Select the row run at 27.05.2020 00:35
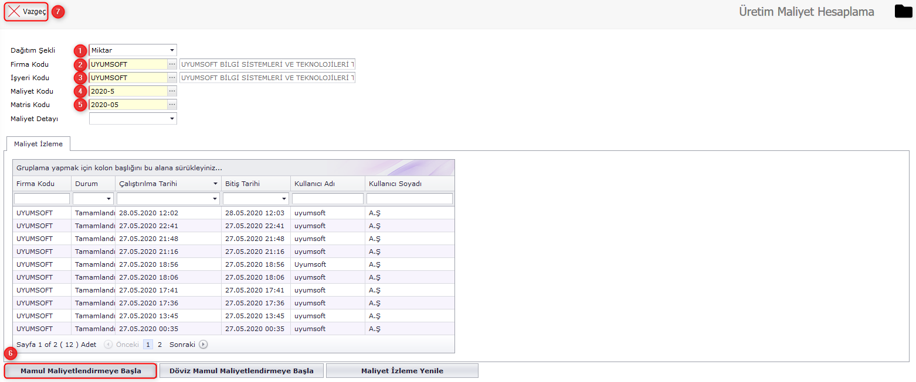Screen dimensions: 916x382 [x=233, y=329]
